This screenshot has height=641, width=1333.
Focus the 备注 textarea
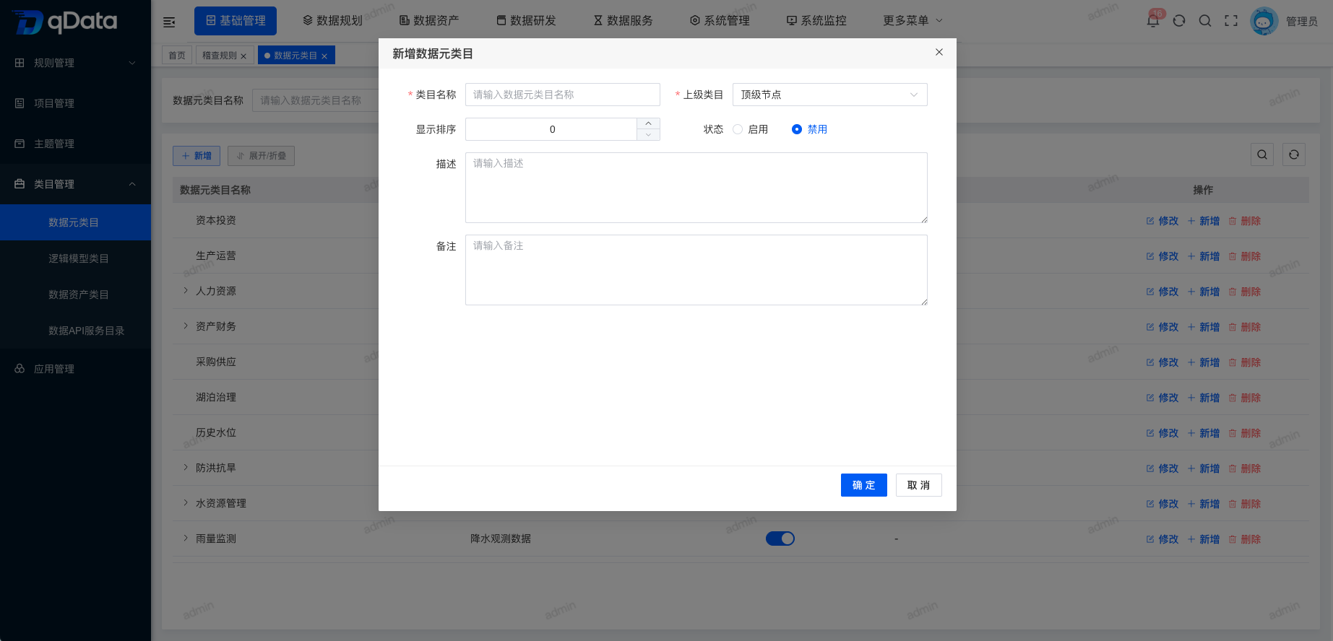click(696, 270)
